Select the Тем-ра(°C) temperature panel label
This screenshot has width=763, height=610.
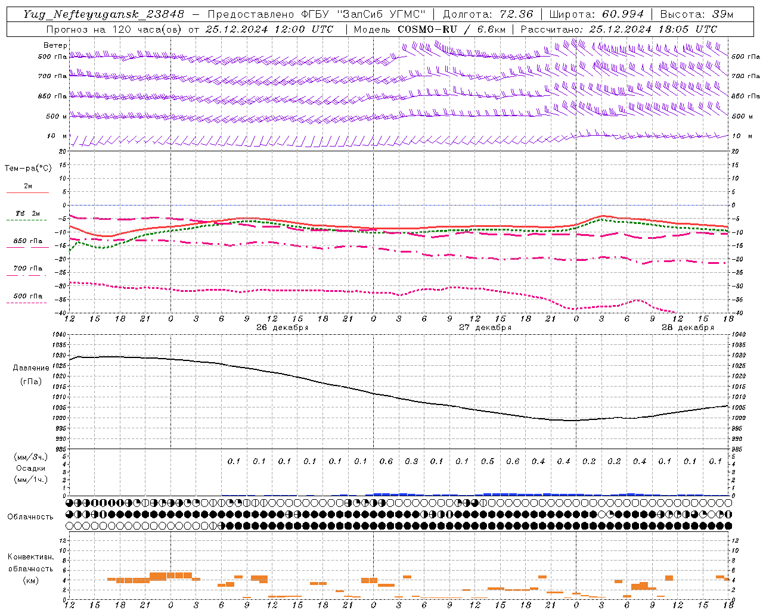(x=28, y=169)
